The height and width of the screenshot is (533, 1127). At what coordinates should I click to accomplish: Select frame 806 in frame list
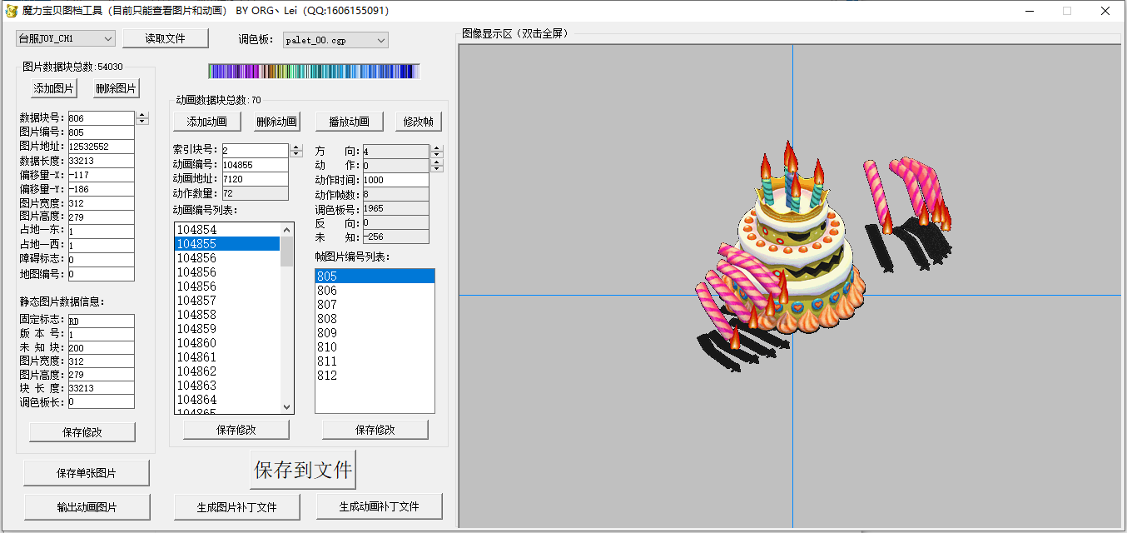[x=375, y=291]
